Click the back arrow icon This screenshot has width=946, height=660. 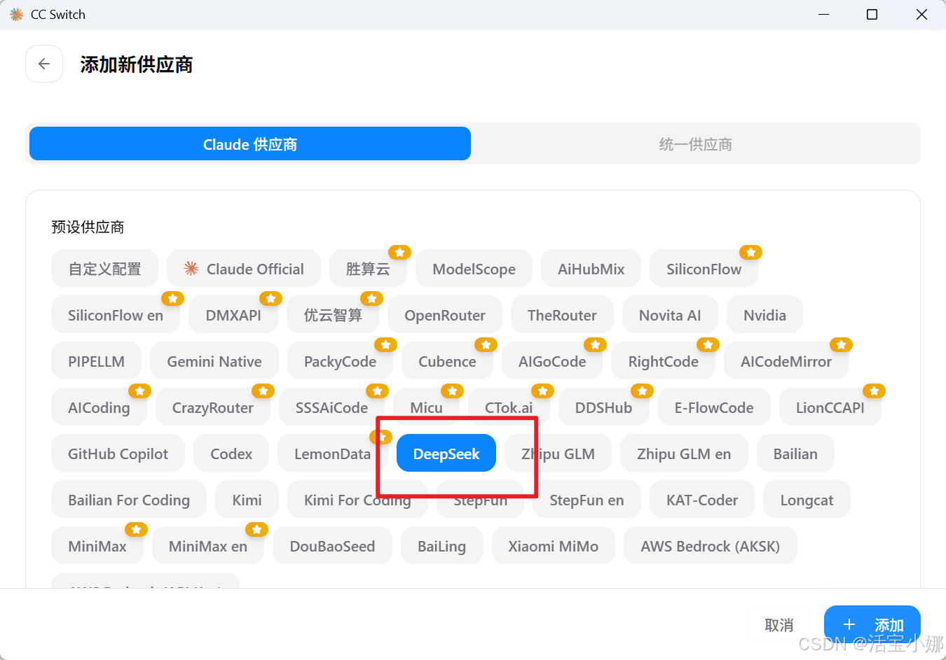pos(44,64)
